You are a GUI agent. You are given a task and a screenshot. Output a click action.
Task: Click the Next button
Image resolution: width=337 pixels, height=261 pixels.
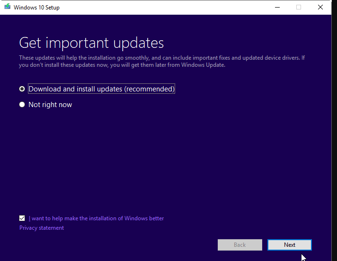pyautogui.click(x=290, y=245)
